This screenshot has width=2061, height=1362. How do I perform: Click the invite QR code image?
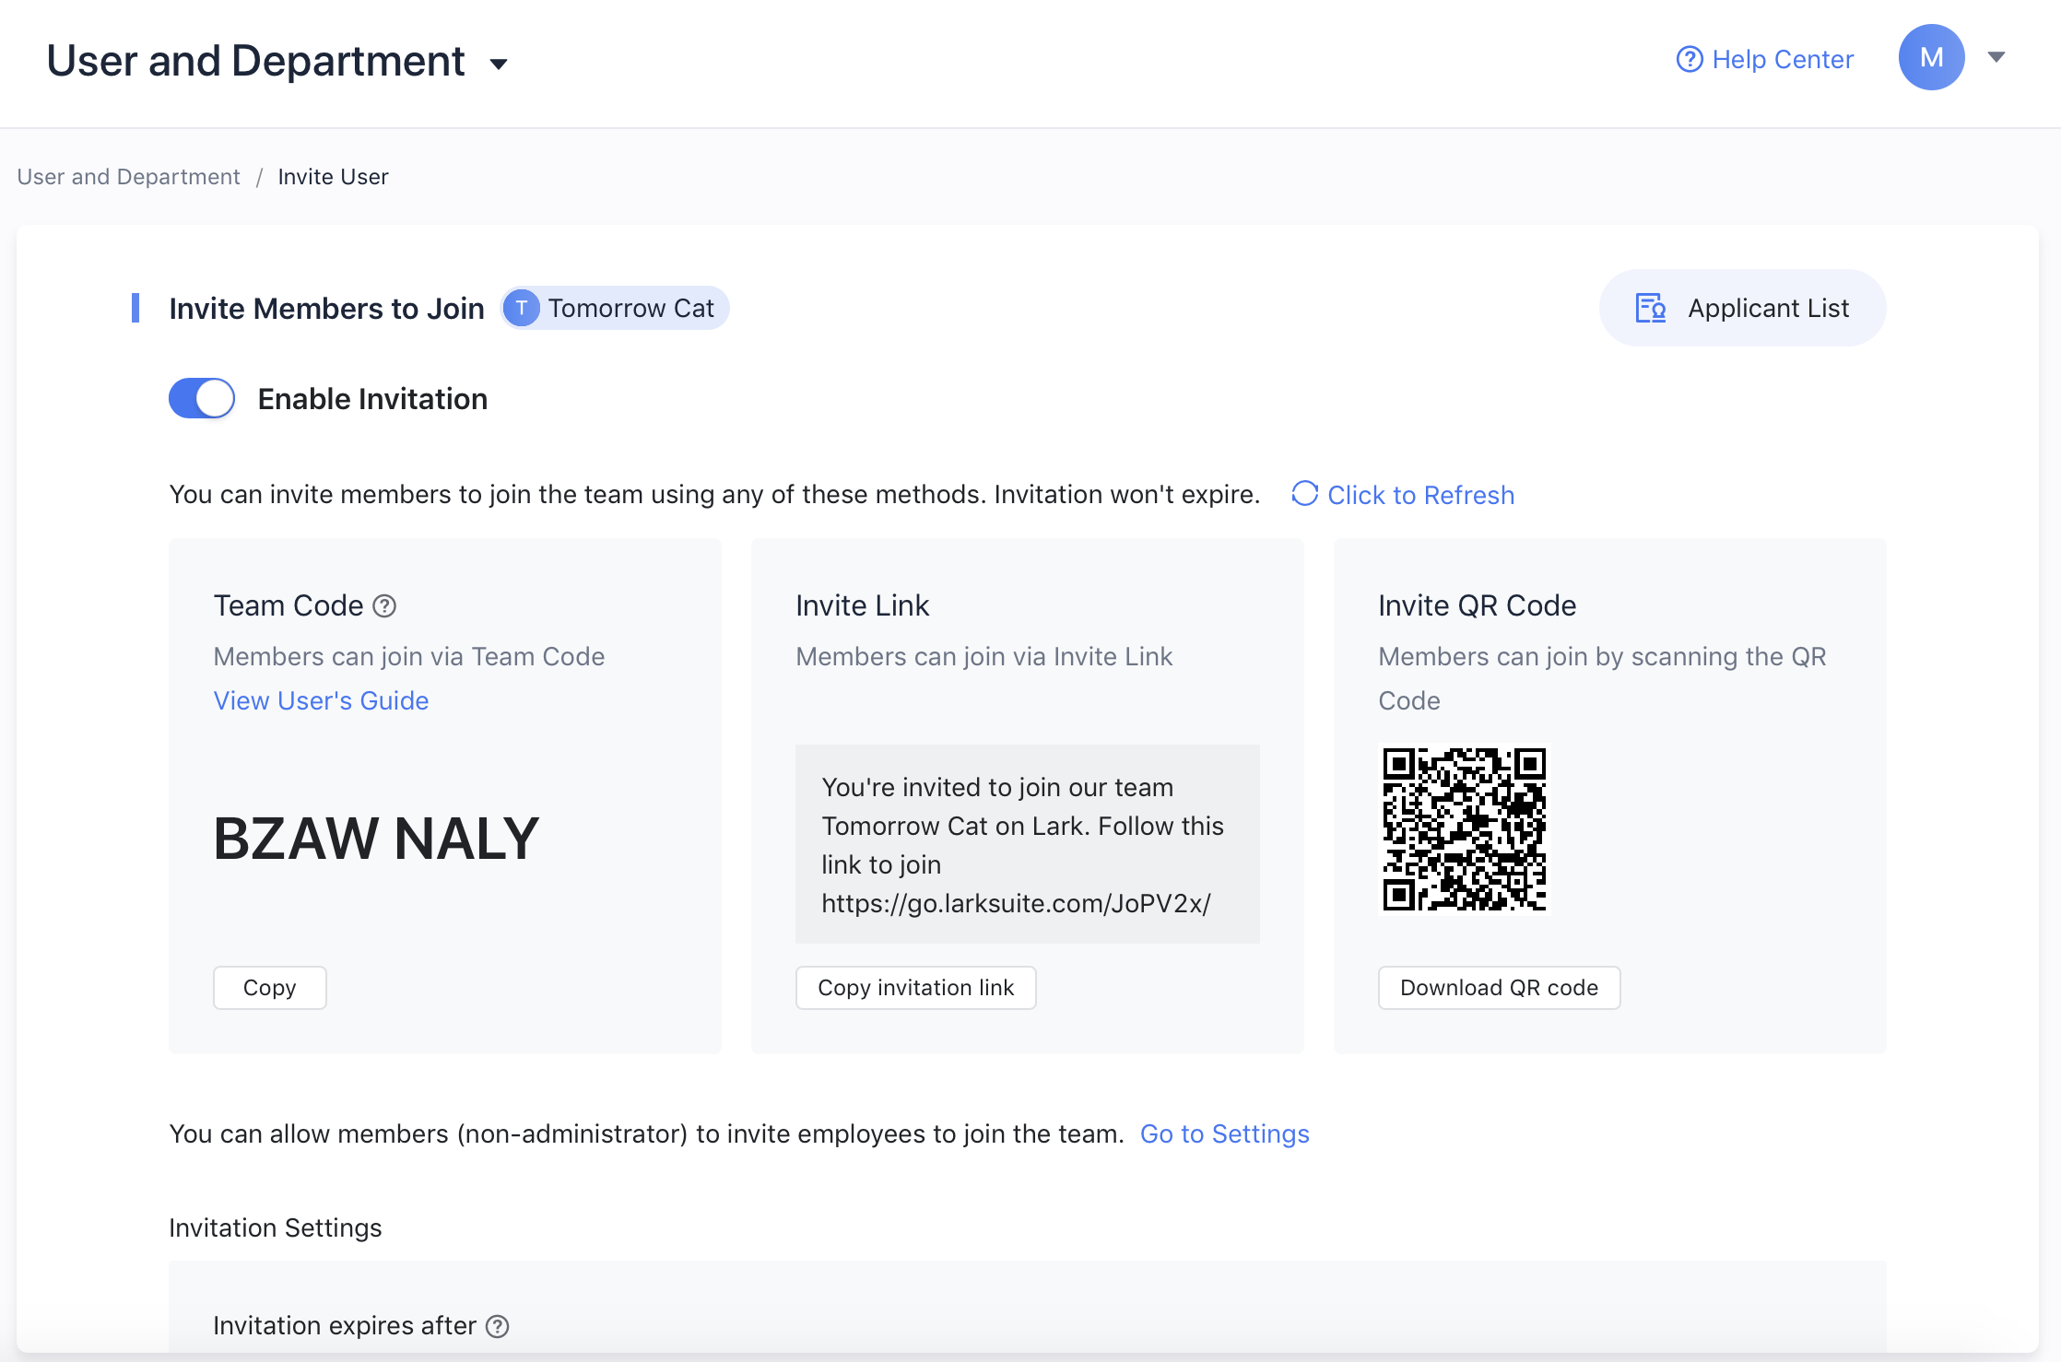[x=1464, y=828]
